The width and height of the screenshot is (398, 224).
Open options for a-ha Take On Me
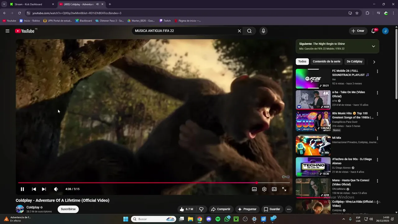click(x=377, y=93)
